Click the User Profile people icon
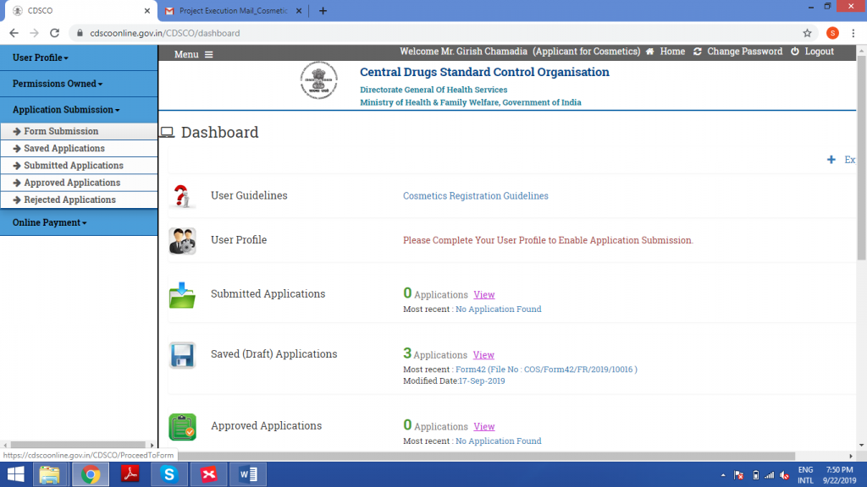Image resolution: width=867 pixels, height=487 pixels. click(x=183, y=241)
